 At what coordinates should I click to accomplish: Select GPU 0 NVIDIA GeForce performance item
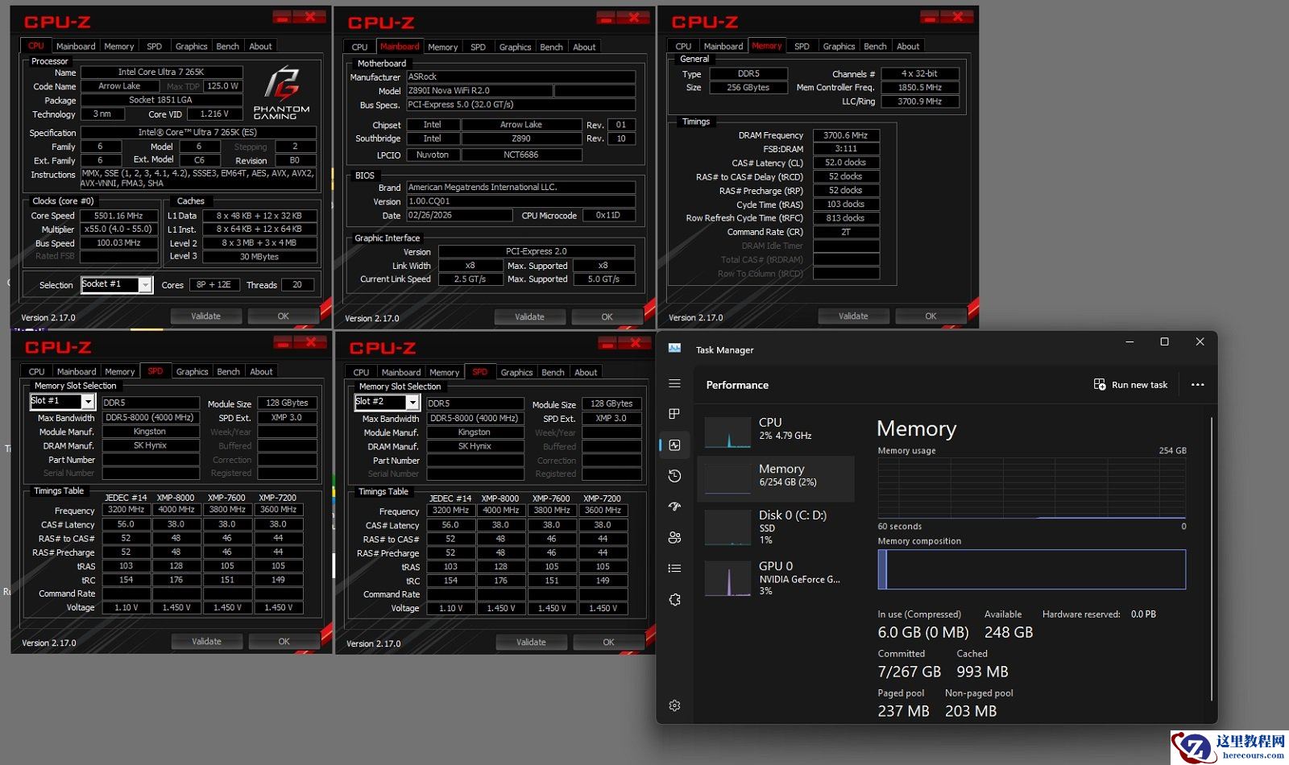click(776, 578)
